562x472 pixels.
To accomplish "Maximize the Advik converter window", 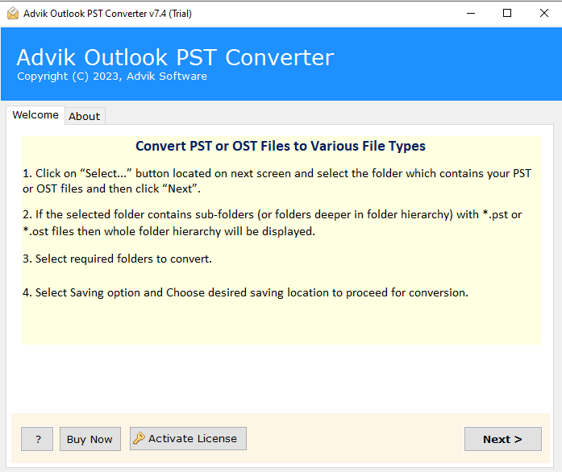I will (507, 13).
